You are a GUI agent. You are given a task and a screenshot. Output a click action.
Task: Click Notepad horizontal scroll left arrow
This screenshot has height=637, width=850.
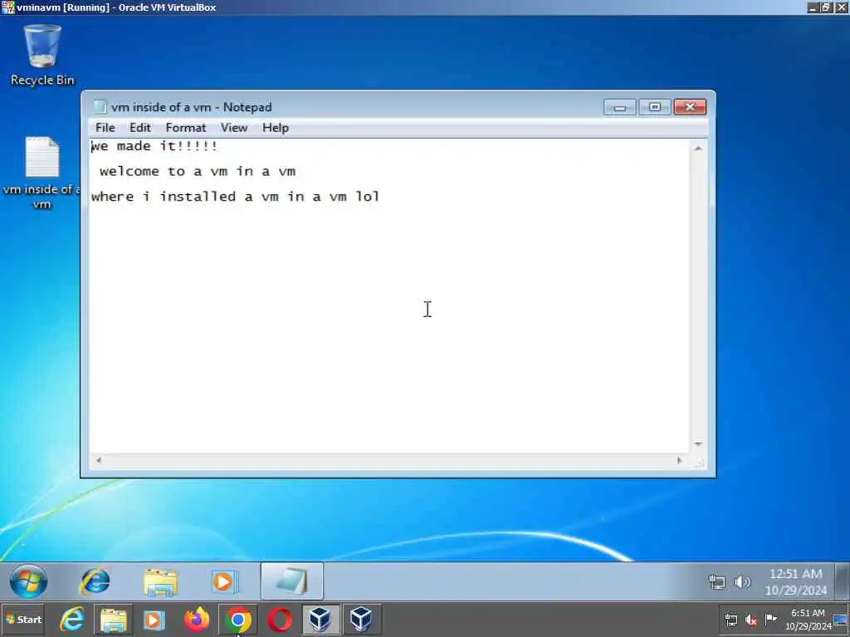pos(99,460)
